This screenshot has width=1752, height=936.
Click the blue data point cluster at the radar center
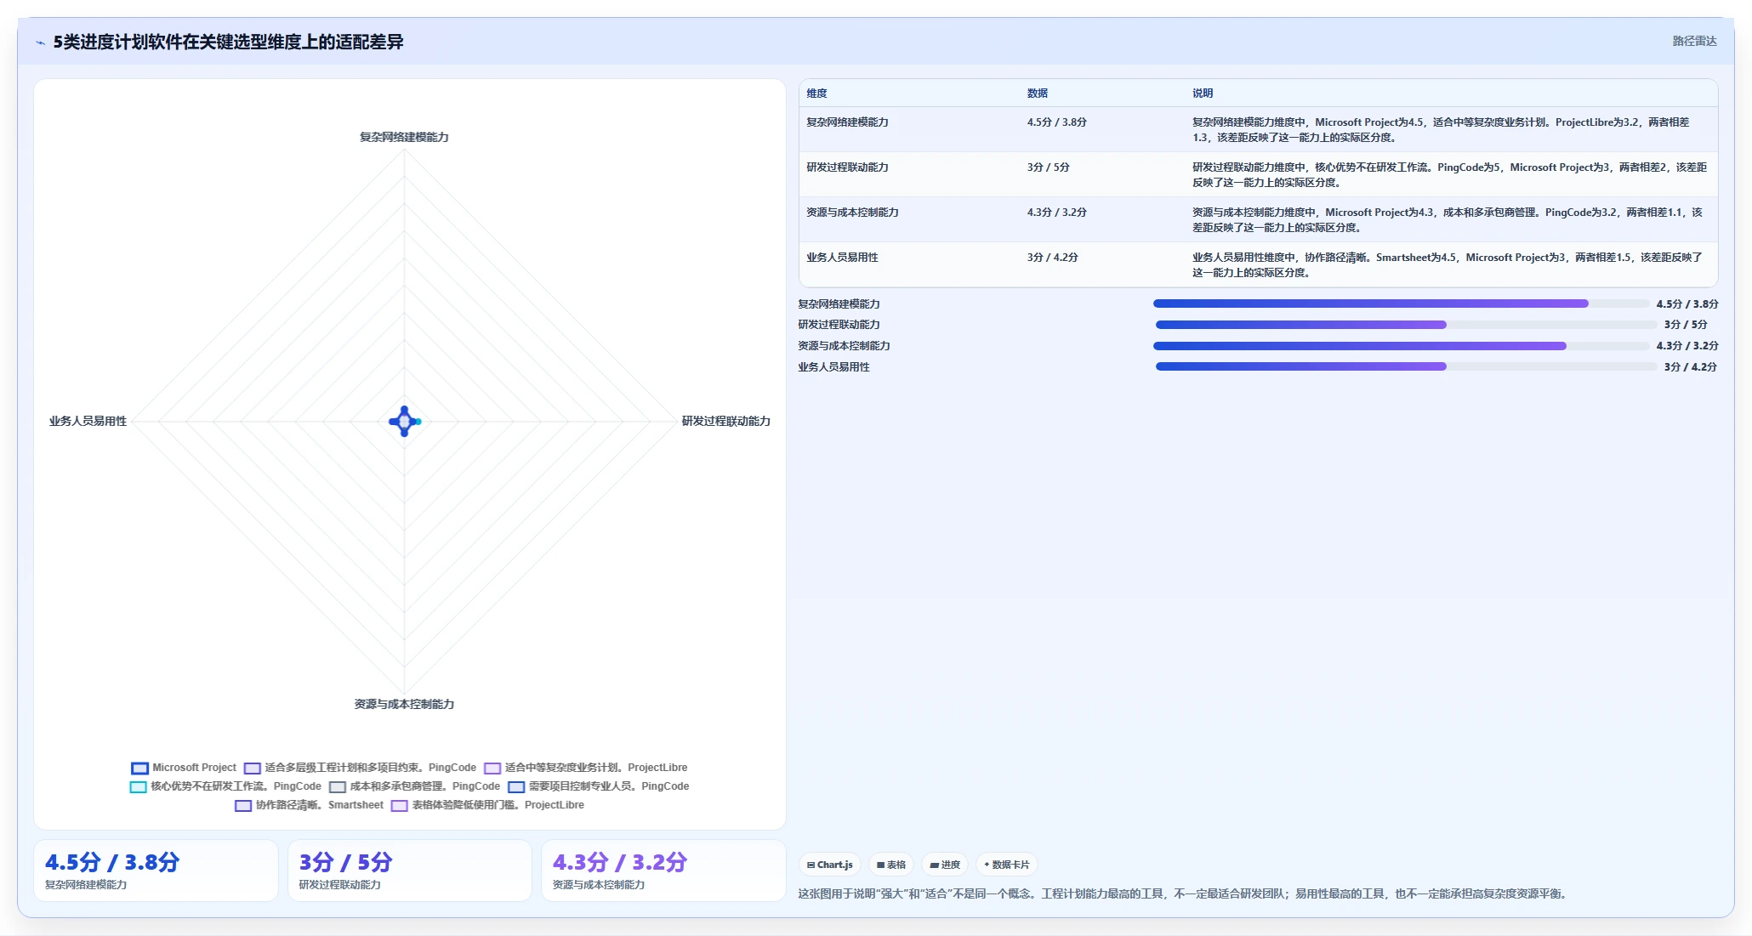pos(405,421)
